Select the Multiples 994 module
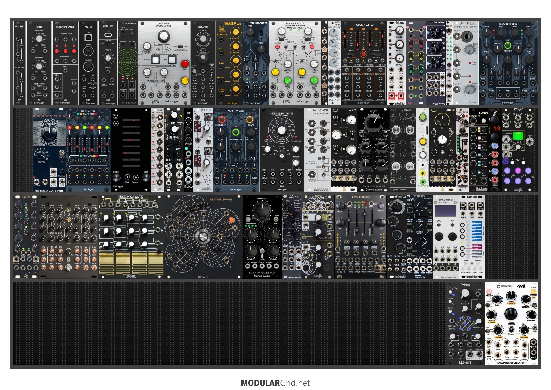Viewport: 551px width, 390px height. click(x=20, y=63)
